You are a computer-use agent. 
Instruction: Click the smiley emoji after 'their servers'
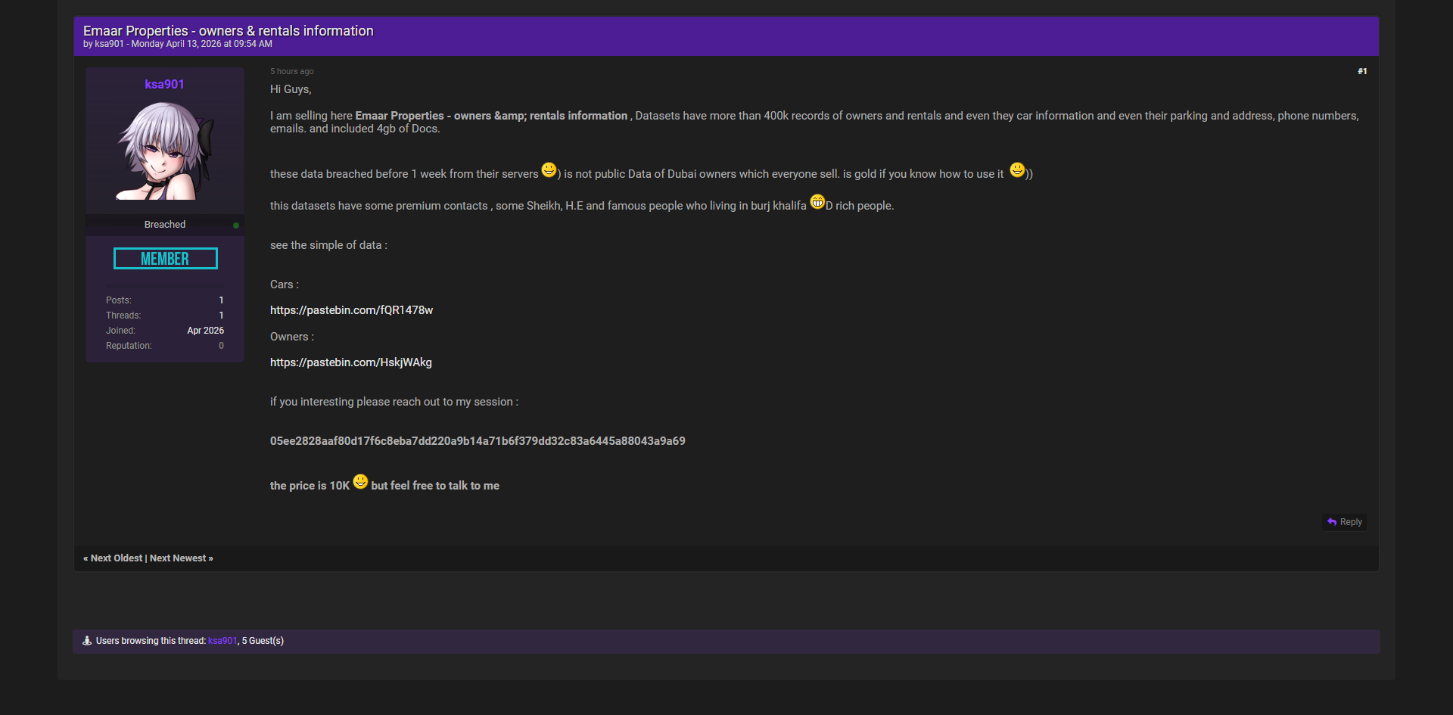click(x=549, y=170)
